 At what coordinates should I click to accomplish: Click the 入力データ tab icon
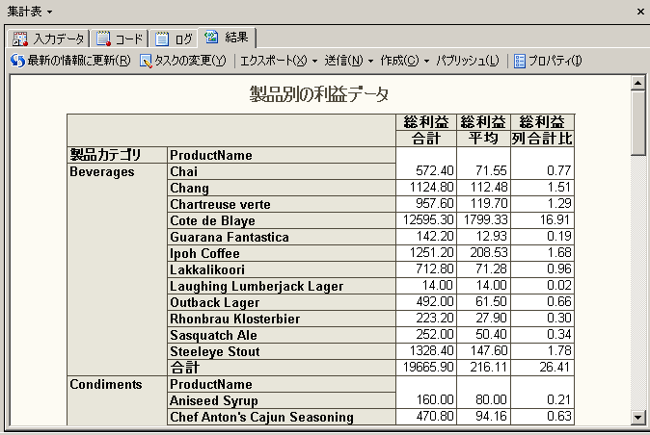(x=20, y=39)
